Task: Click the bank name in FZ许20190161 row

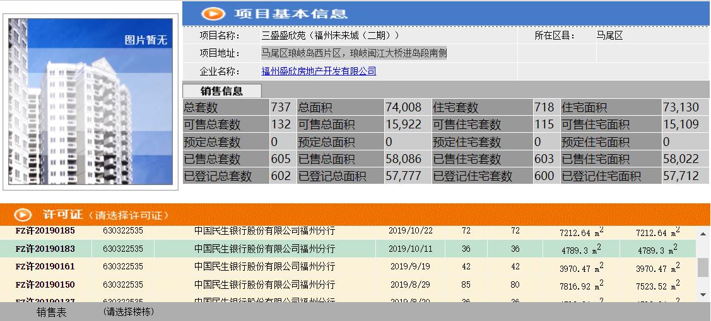Action: [x=264, y=267]
